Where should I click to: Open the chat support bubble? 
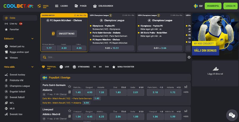point(231,115)
